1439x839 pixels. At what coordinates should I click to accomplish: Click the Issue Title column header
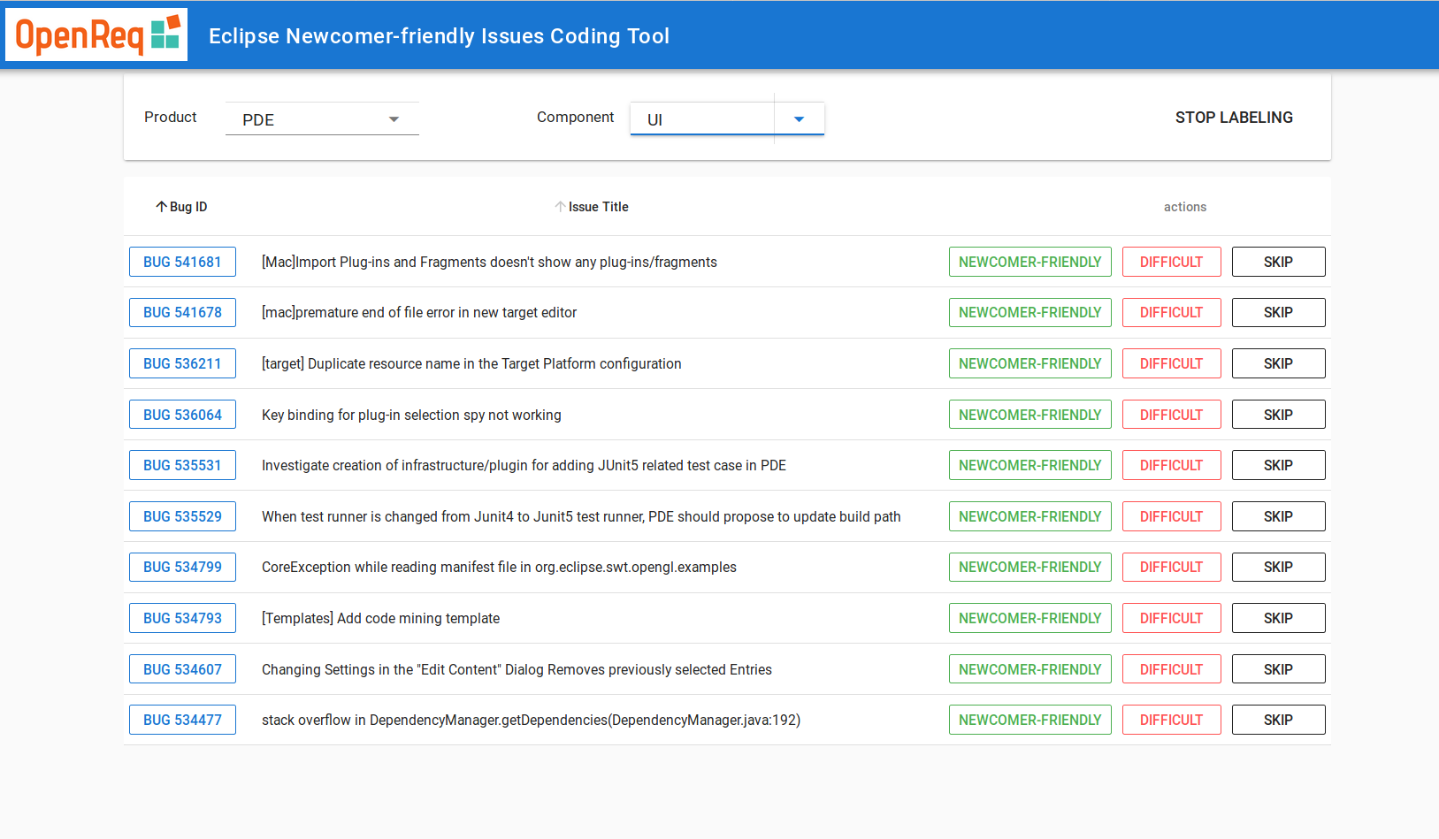pyautogui.click(x=598, y=207)
